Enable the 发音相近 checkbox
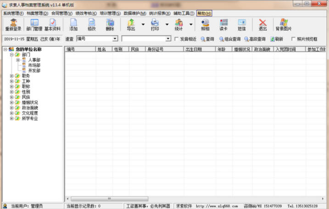329x209 pixels. pos(177,39)
